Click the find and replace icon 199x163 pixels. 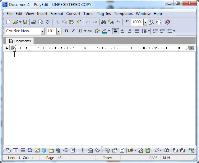pyautogui.click(x=111, y=22)
